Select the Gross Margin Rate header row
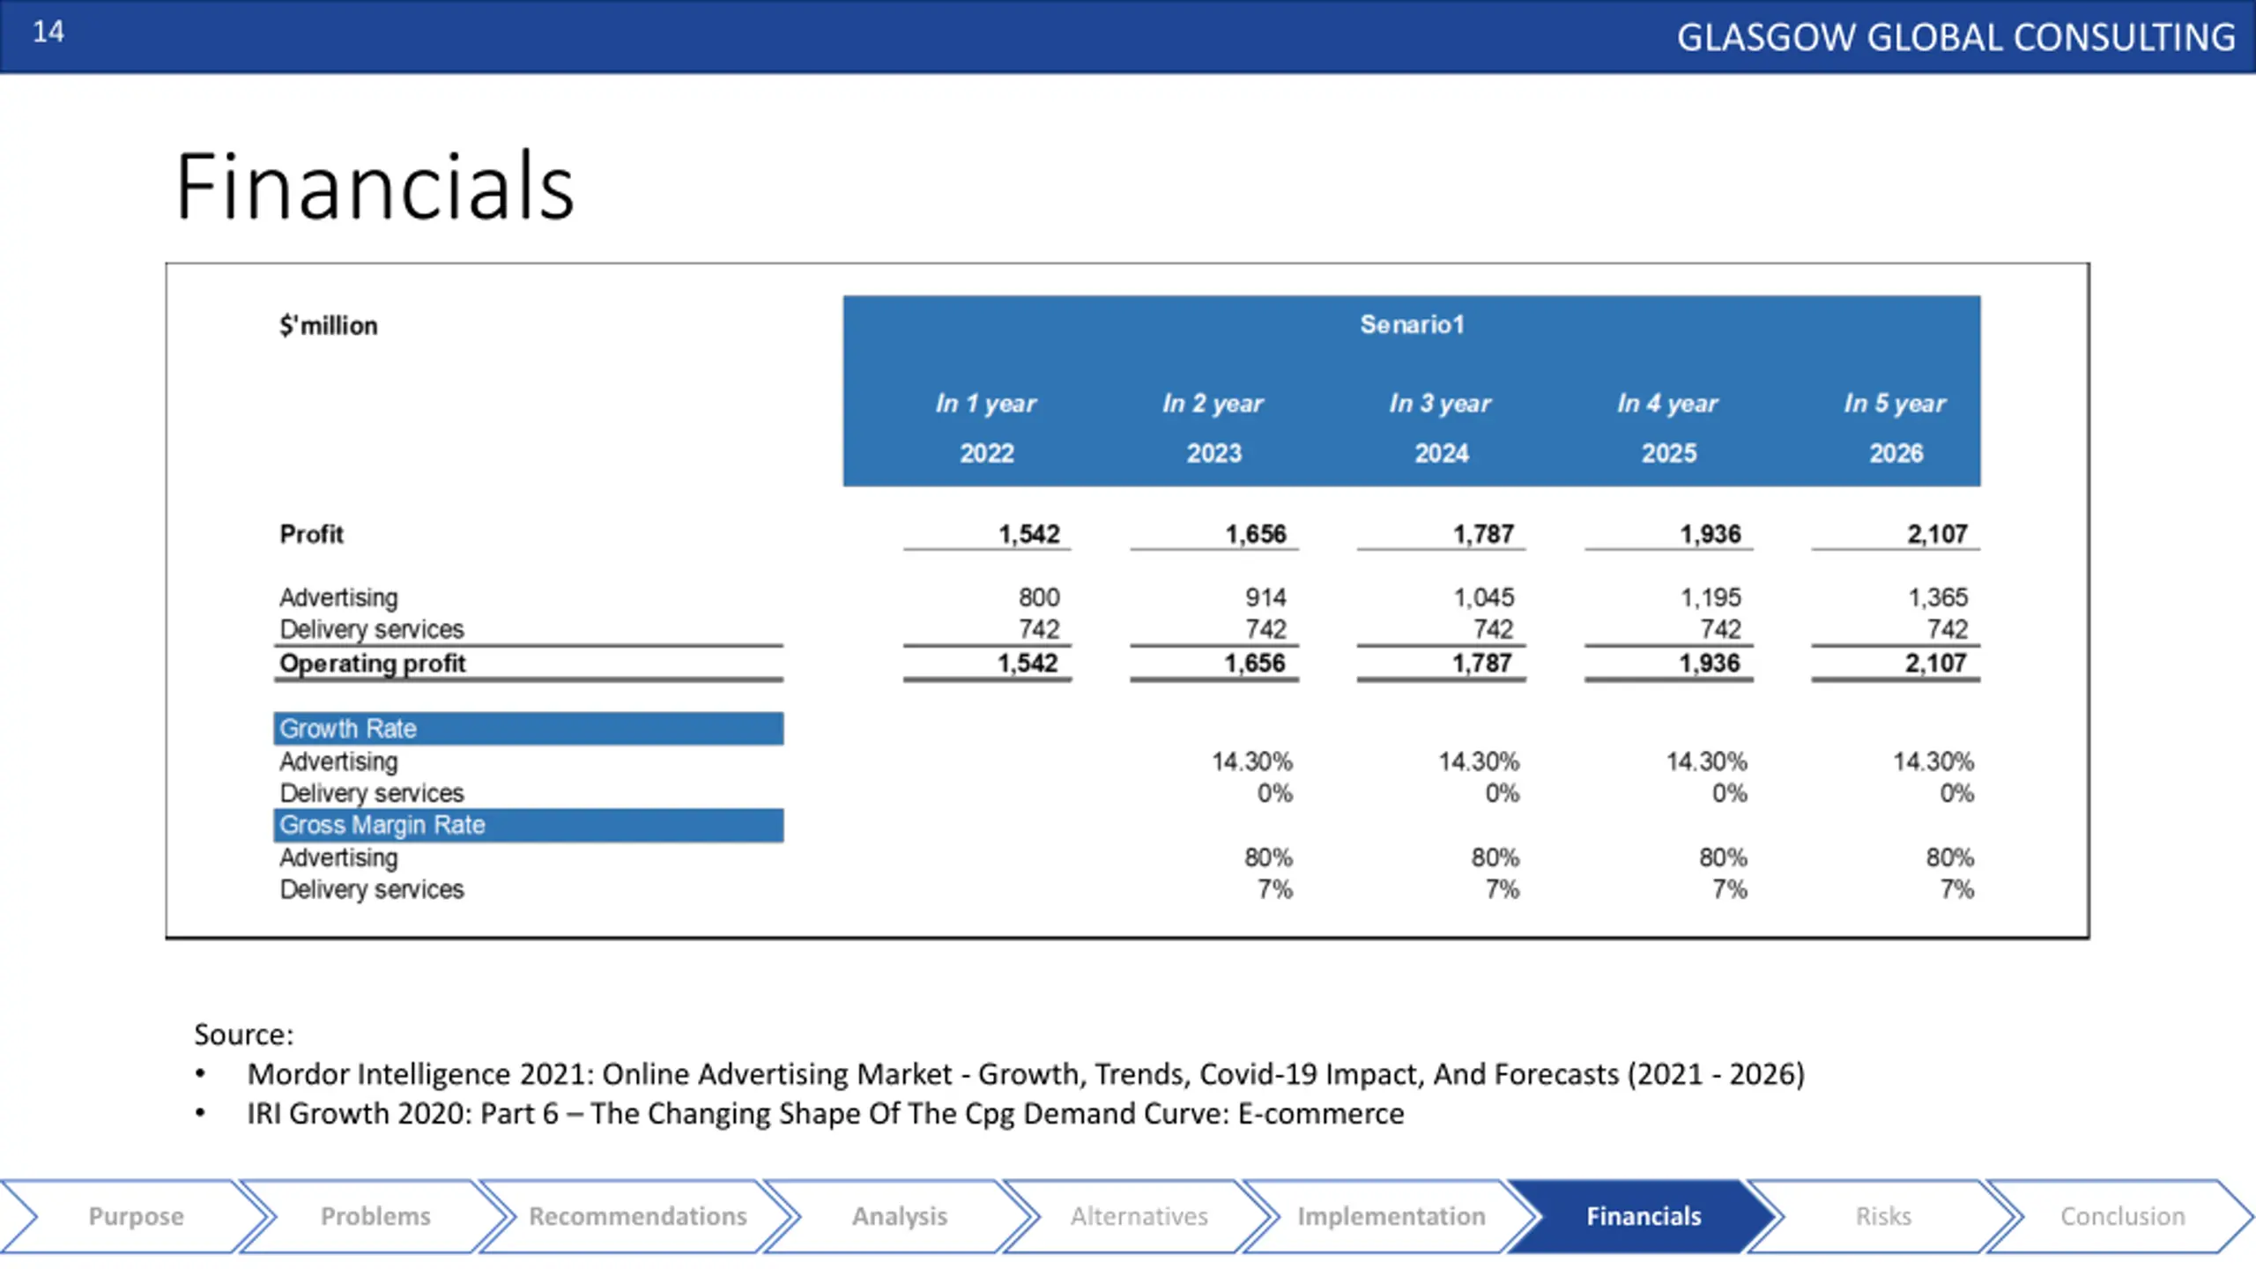 click(528, 825)
